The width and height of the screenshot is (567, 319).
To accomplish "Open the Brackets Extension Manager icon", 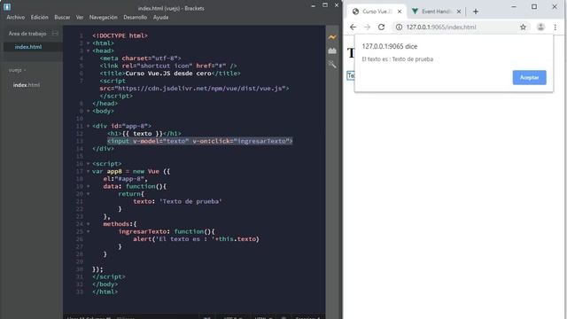I will coord(332,51).
